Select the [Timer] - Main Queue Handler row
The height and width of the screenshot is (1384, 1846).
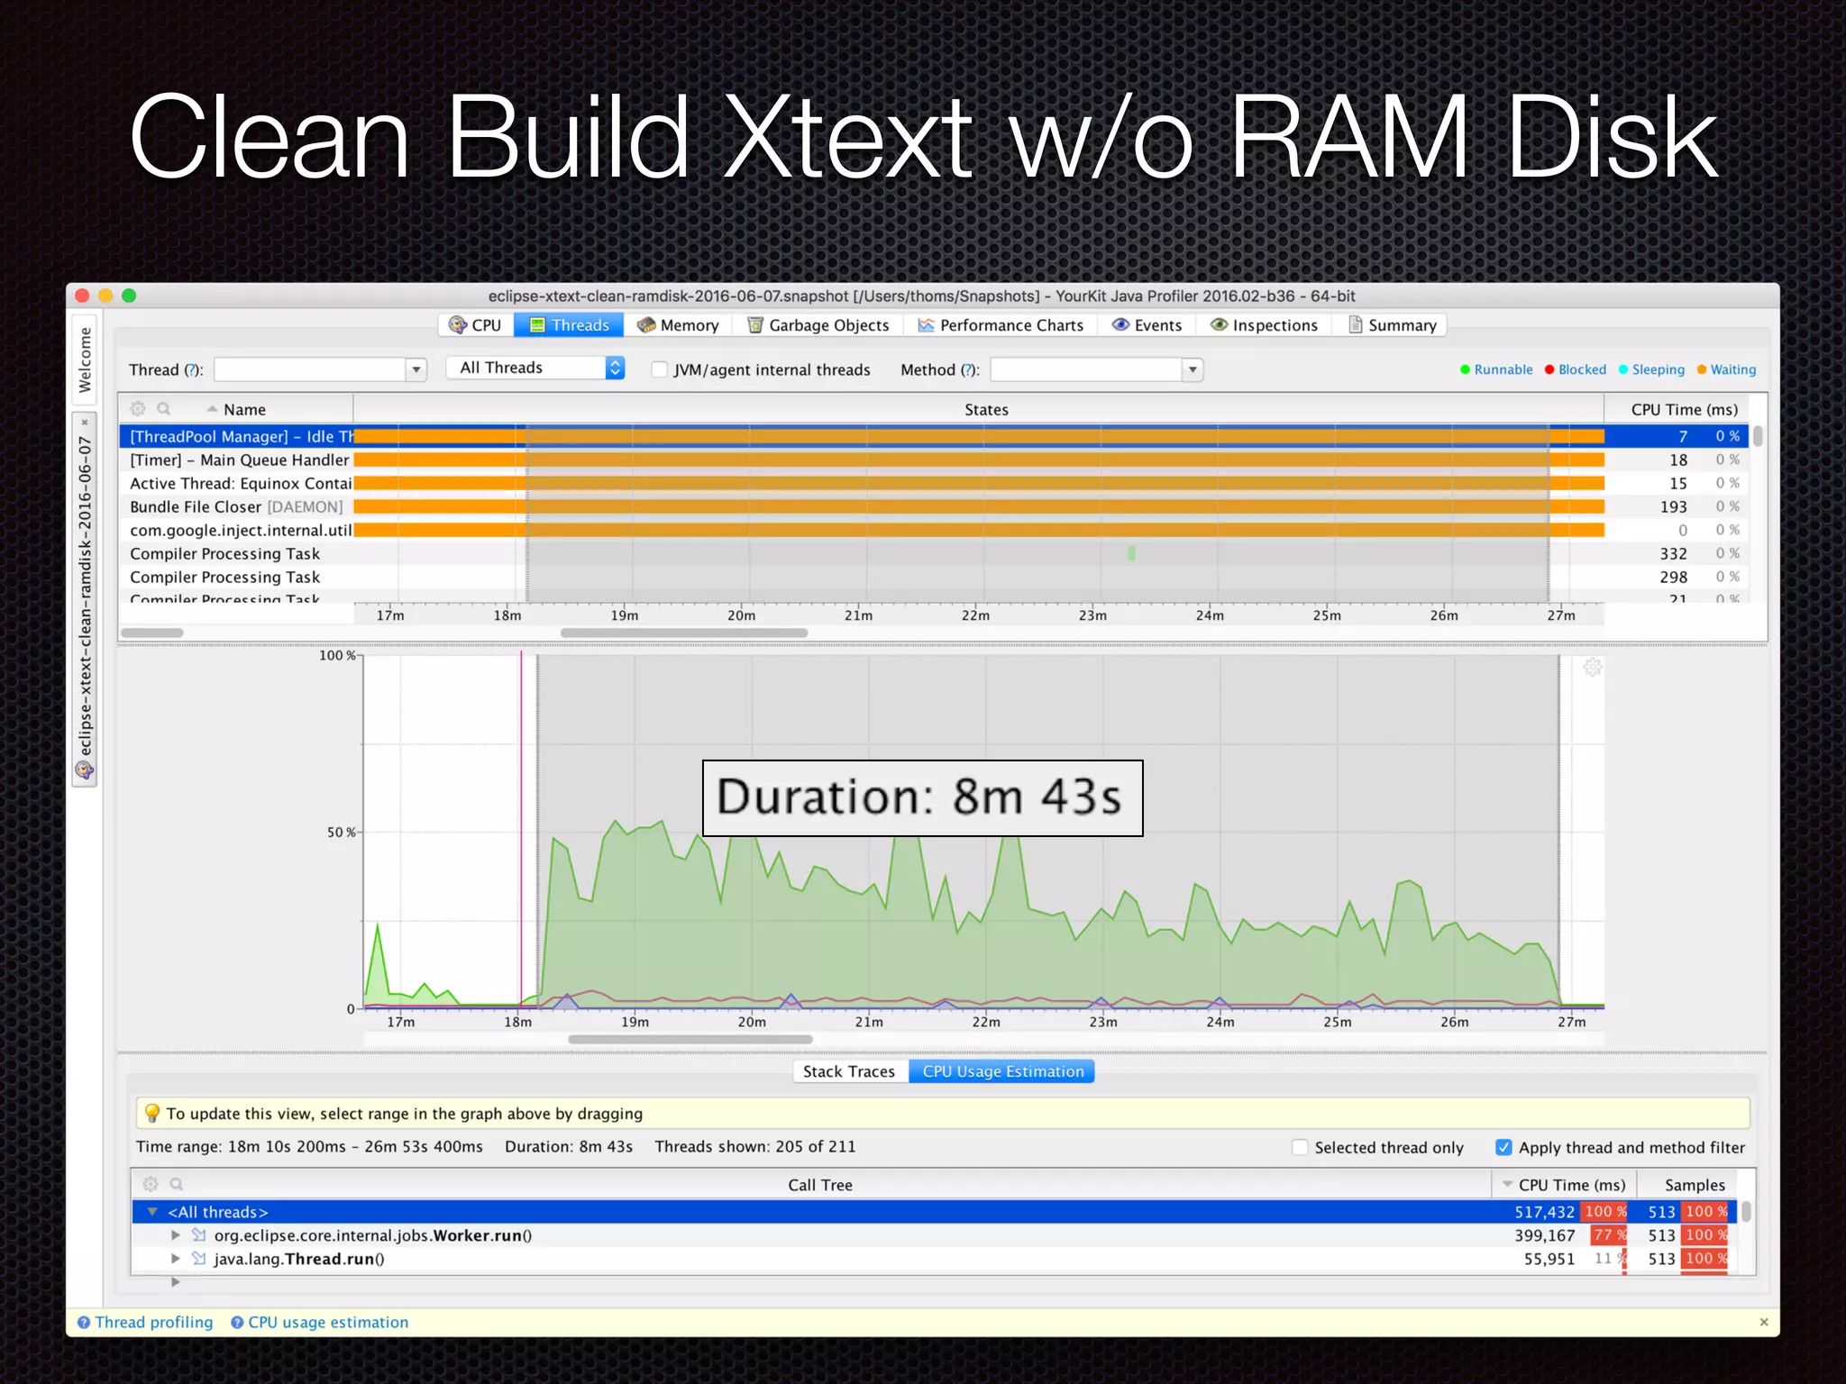click(x=933, y=460)
